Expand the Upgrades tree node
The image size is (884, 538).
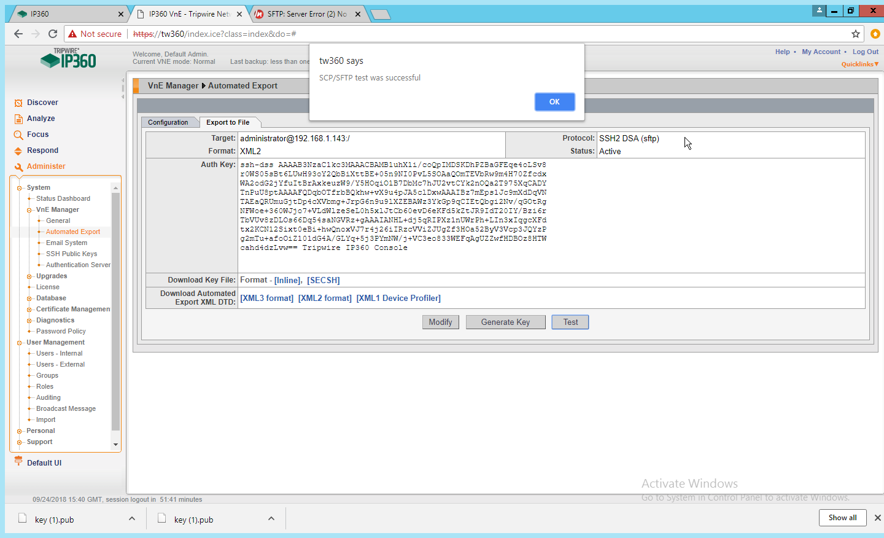(29, 276)
